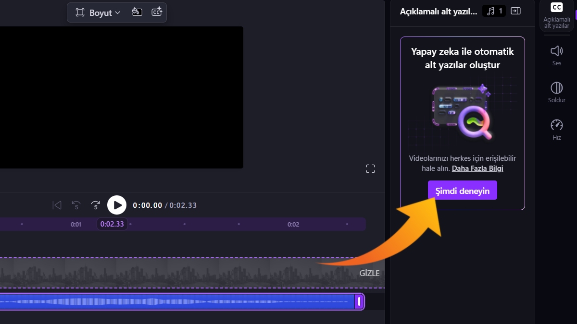Open the Hız speed panel

pyautogui.click(x=556, y=130)
